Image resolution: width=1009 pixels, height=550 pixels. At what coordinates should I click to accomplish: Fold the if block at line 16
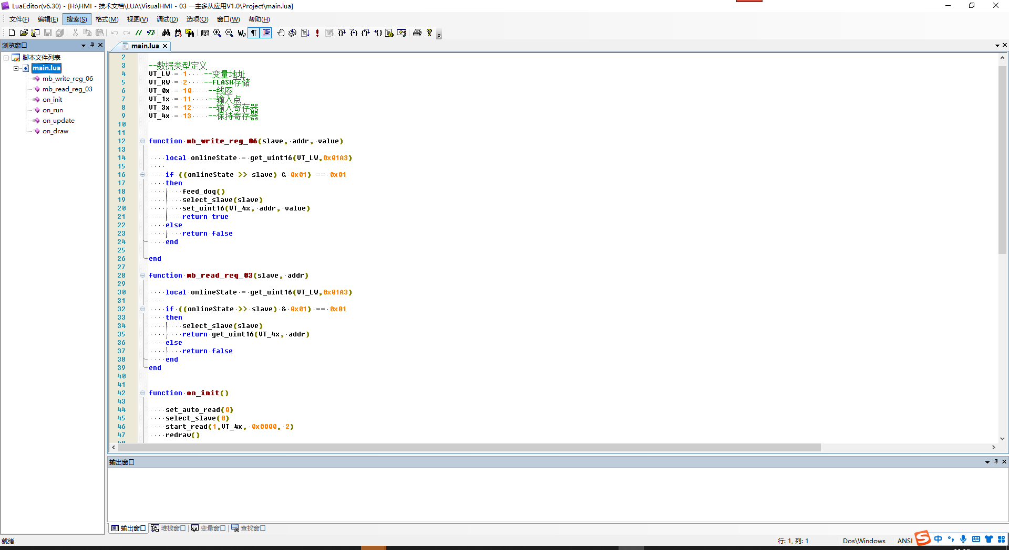(142, 175)
